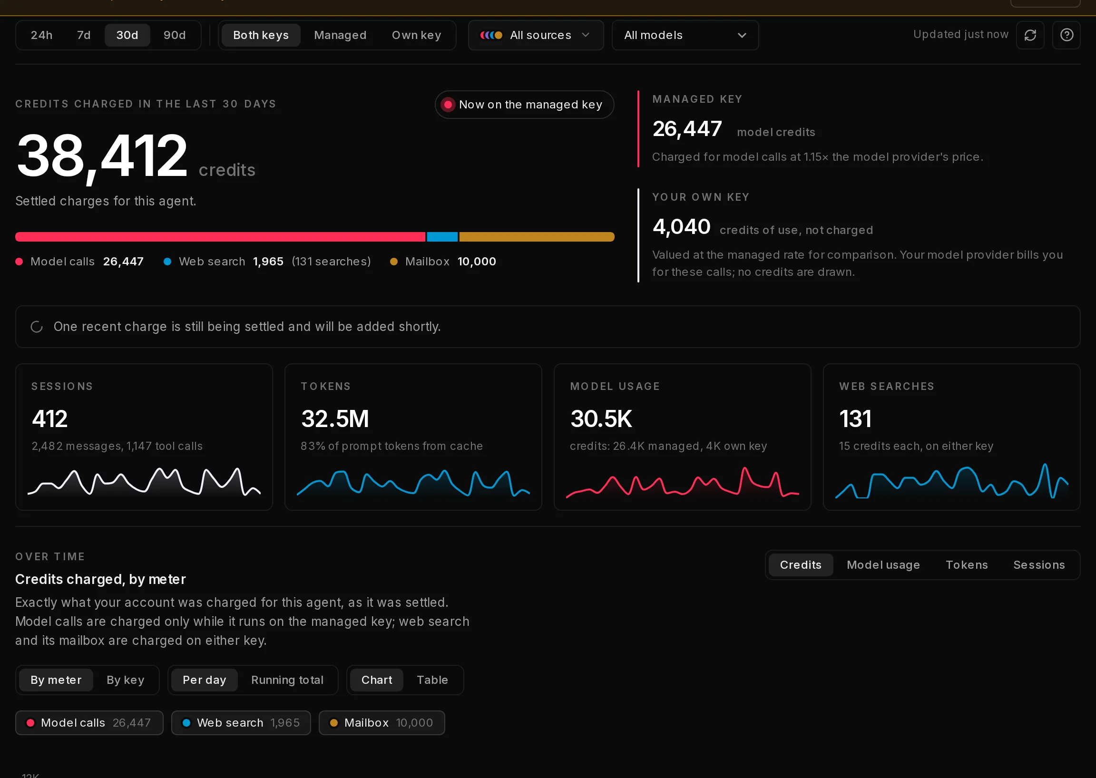The image size is (1096, 778).
Task: Toggle the Web search 1,965 series chip
Action: click(x=241, y=722)
